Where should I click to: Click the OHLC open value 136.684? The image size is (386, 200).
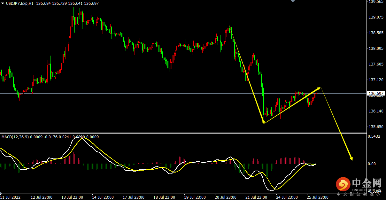click(x=43, y=3)
